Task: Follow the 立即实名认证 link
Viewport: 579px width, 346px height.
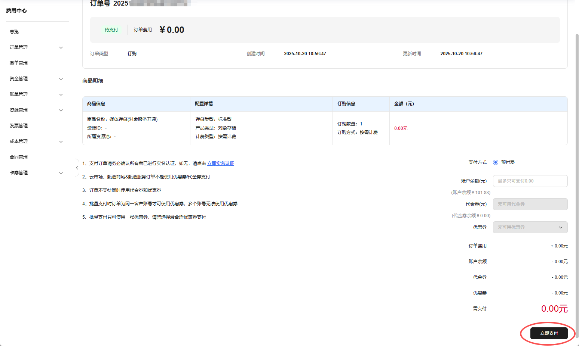Action: coord(221,163)
